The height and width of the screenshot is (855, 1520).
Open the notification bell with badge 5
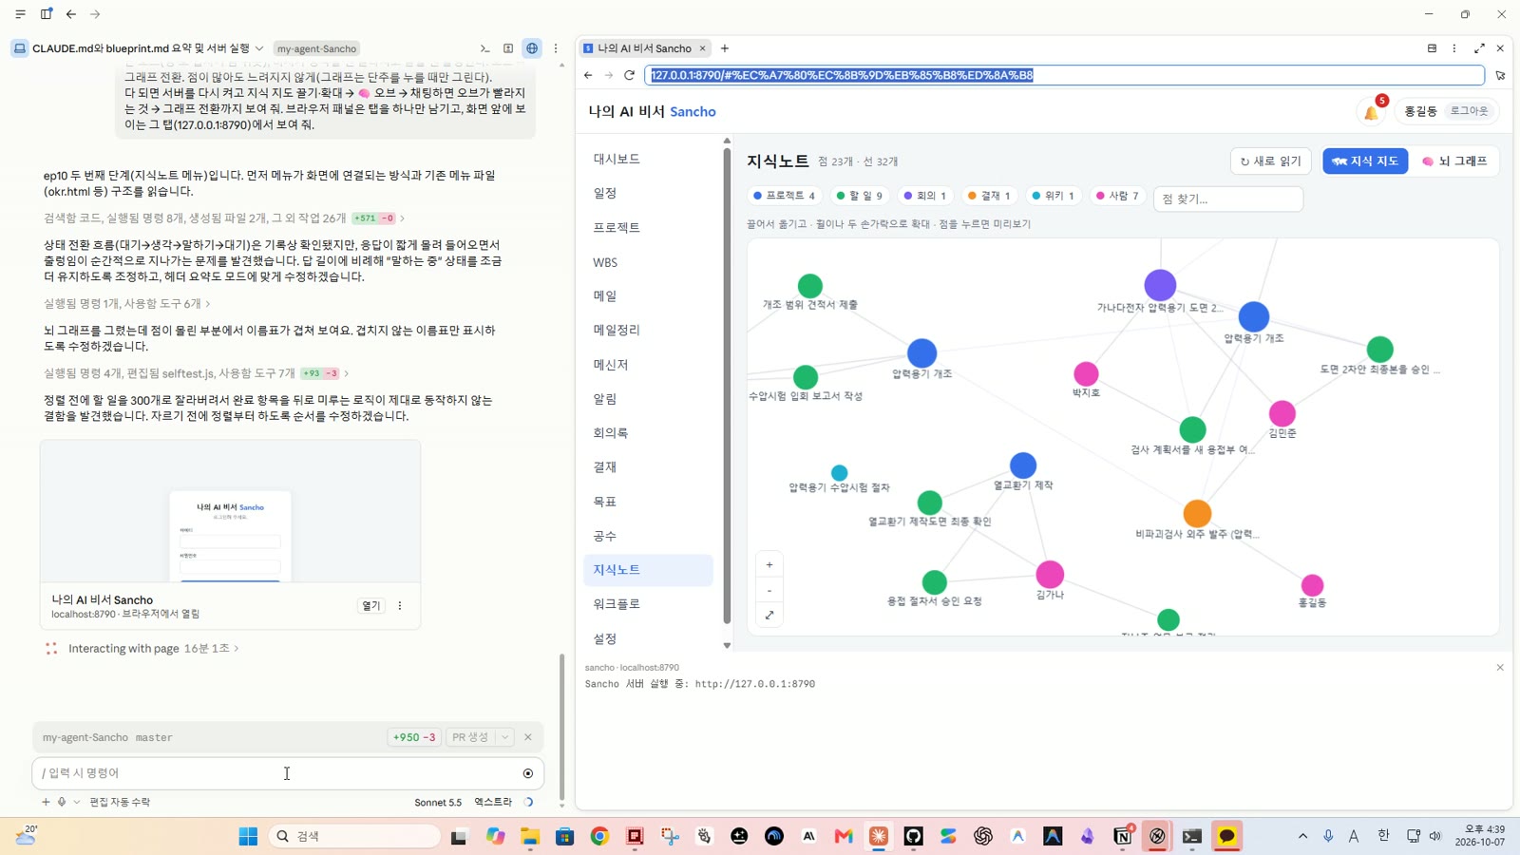tap(1372, 111)
